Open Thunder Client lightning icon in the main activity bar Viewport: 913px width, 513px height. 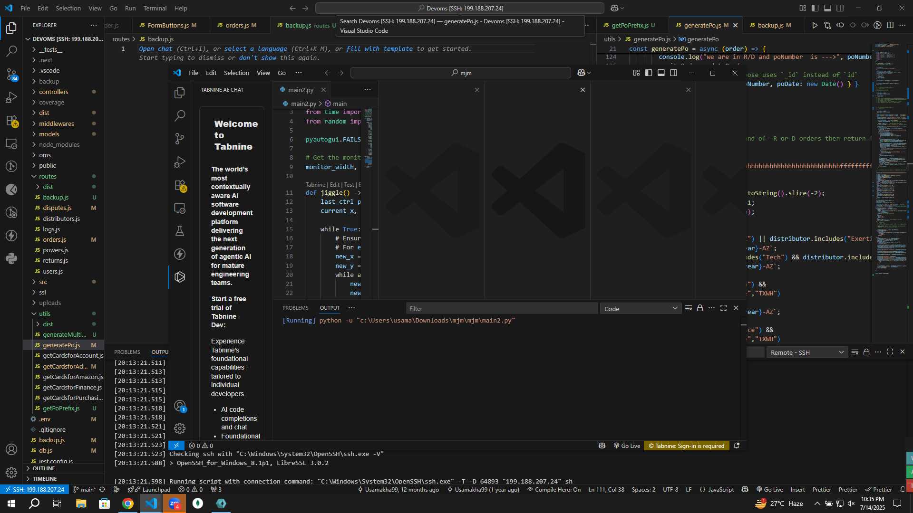(x=11, y=236)
